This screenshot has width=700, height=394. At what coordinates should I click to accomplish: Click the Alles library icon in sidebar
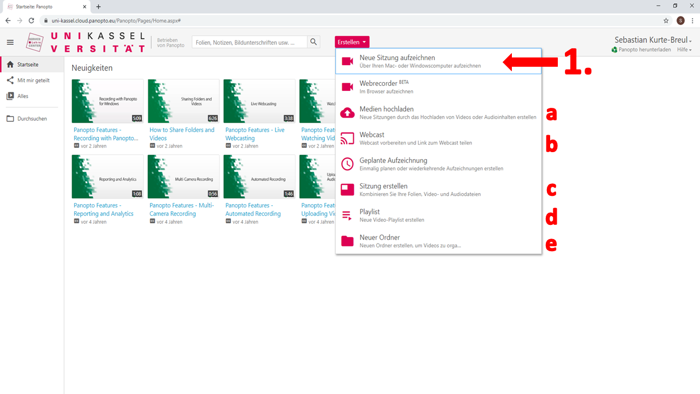point(10,96)
